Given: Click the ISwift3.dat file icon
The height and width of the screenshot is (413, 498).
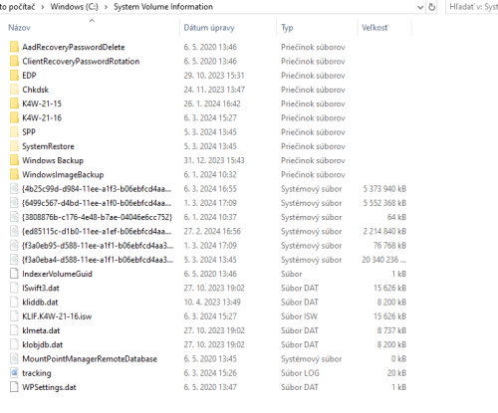Looking at the screenshot, I should coord(14,288).
